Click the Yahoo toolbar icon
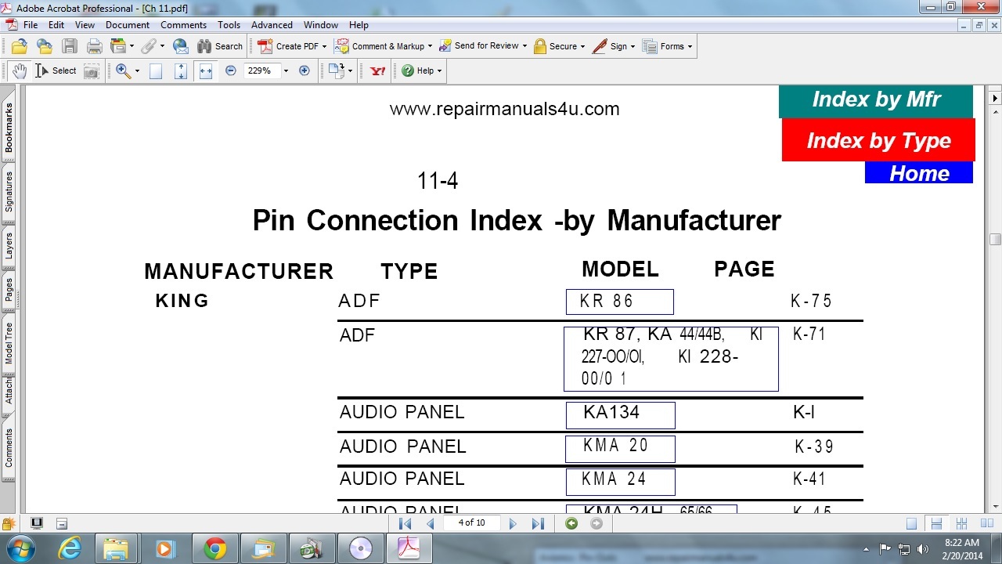 pos(378,70)
